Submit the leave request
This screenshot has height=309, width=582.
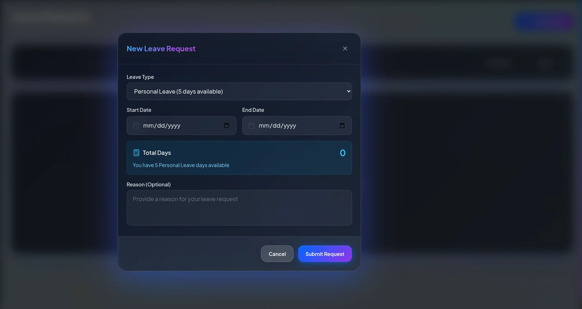[x=325, y=254]
